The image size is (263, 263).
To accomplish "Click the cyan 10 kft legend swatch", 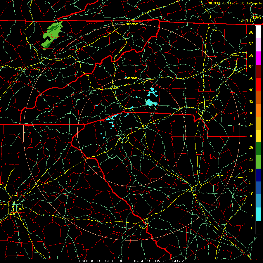I will point(258,214).
